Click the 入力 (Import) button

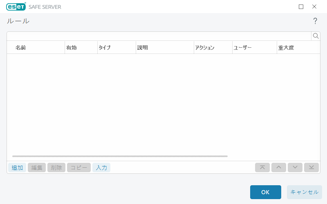click(101, 168)
